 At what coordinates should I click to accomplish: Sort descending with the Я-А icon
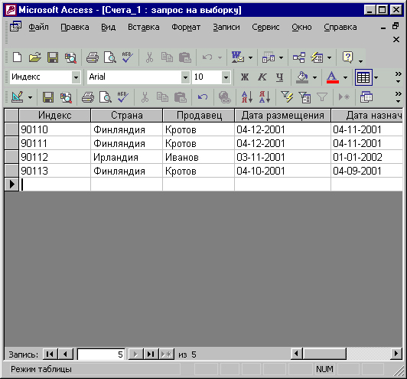tap(265, 97)
